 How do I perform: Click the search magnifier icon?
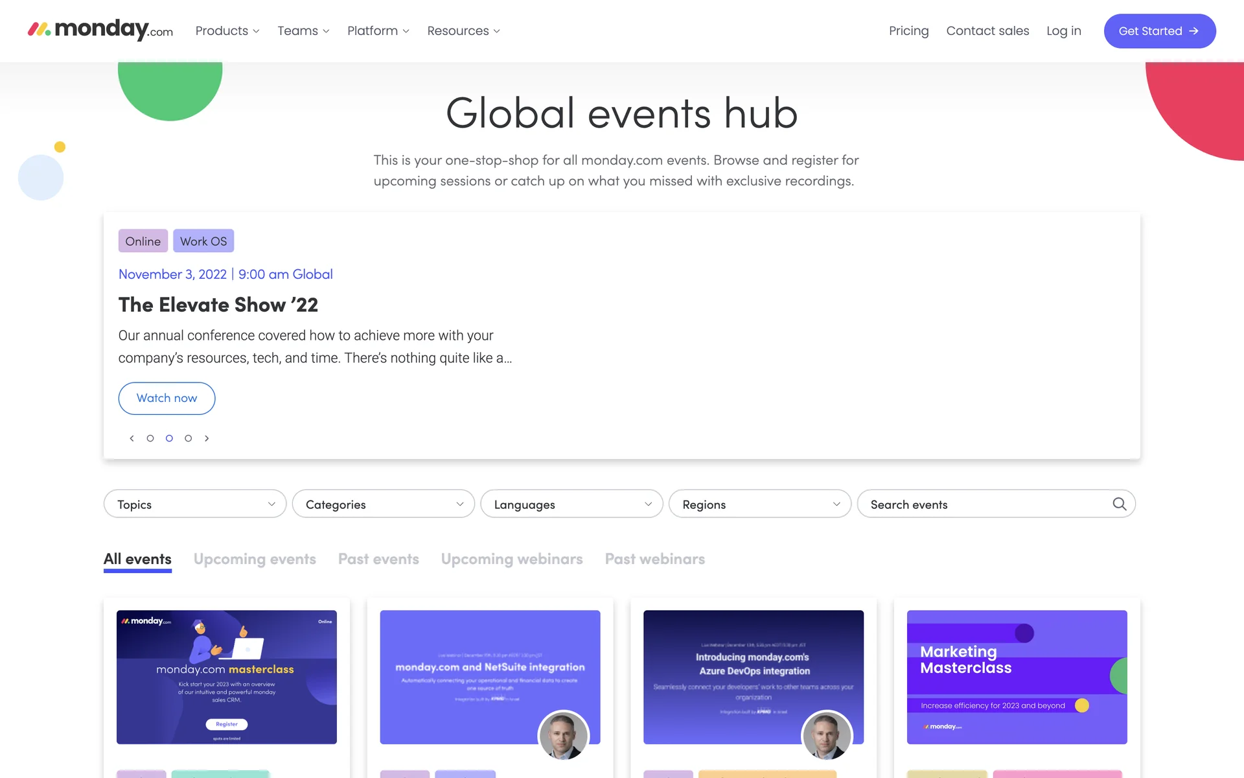pyautogui.click(x=1119, y=504)
